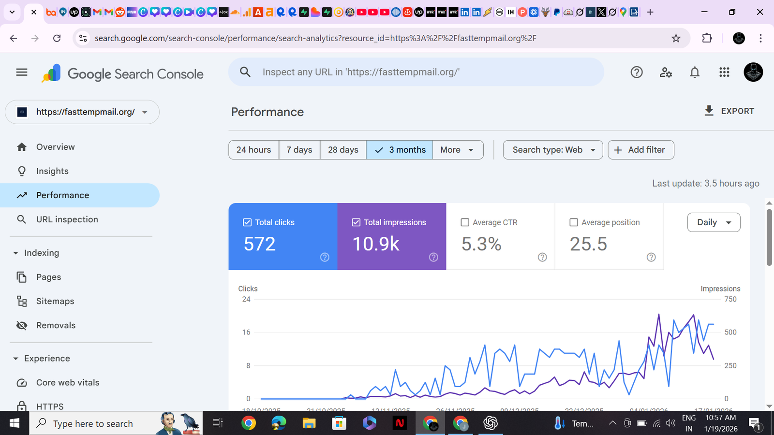The height and width of the screenshot is (435, 774).
Task: Open the Sitemaps section
Action: point(55,301)
